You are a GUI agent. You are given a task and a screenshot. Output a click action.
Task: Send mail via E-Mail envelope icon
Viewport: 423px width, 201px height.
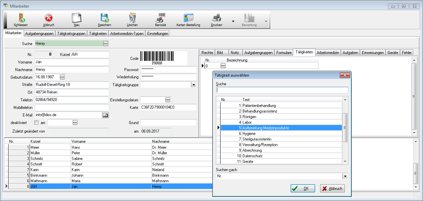coord(105,115)
